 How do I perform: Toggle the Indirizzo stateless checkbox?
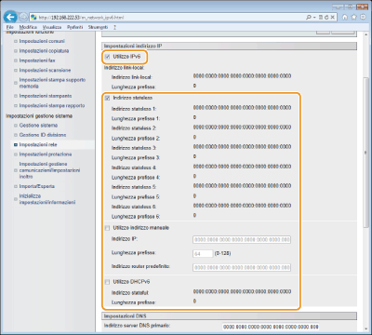click(x=107, y=98)
